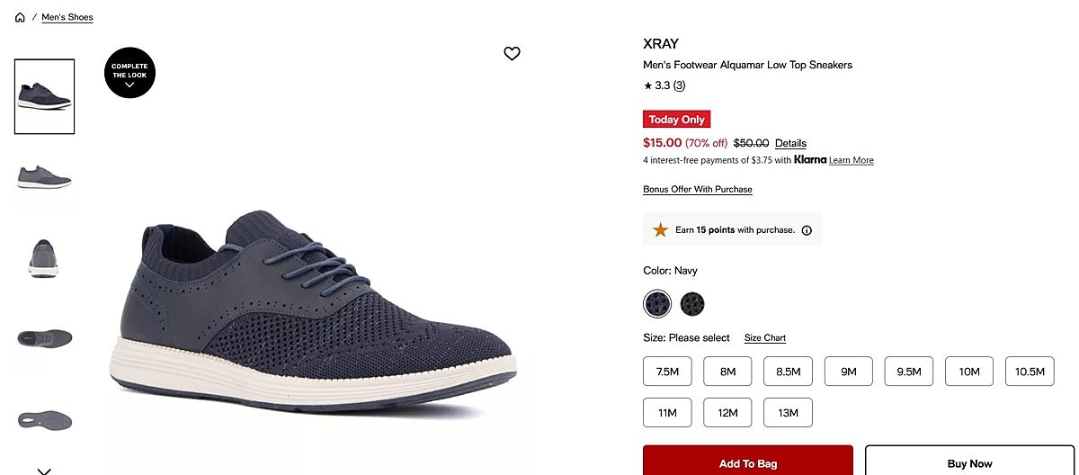Add shoe to favorites with heart icon
The width and height of the screenshot is (1079, 475).
click(512, 54)
